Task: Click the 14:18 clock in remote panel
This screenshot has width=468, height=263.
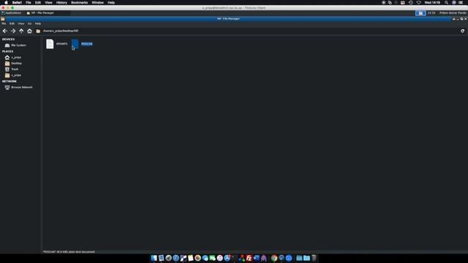Action: (431, 13)
